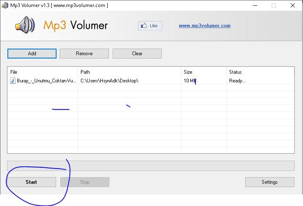303x206 pixels.
Task: Click the C:\Users\HsynAdk\Desktop\ path cell
Action: (109, 81)
